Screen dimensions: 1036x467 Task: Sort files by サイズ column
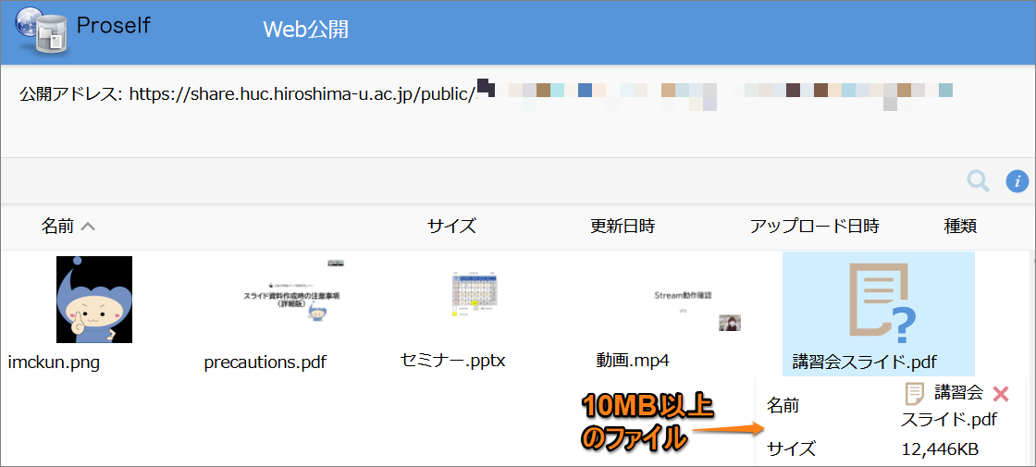pyautogui.click(x=451, y=226)
